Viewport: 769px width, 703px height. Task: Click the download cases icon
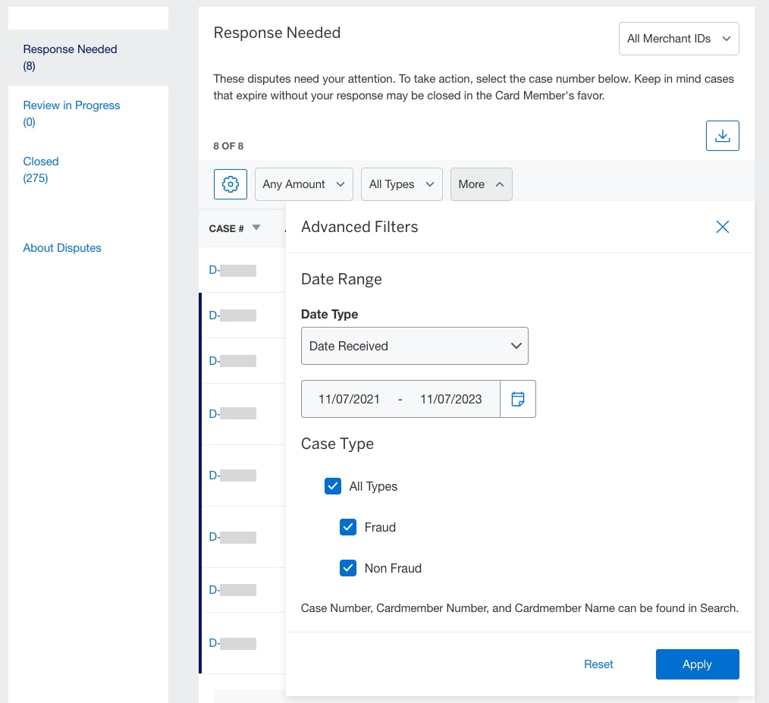(722, 136)
